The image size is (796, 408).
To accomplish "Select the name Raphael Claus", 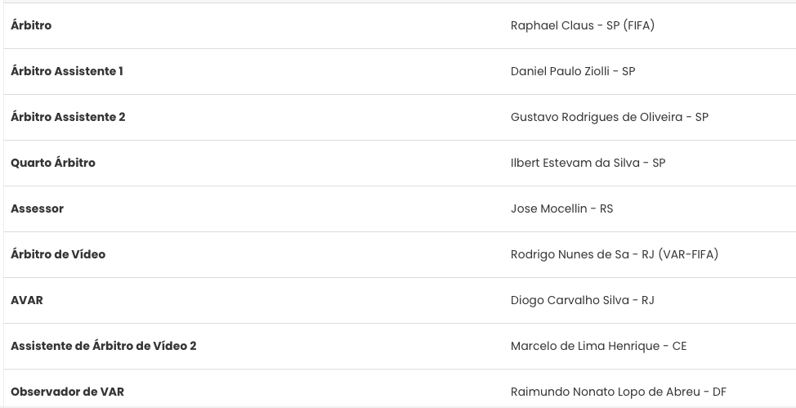I will 552,25.
